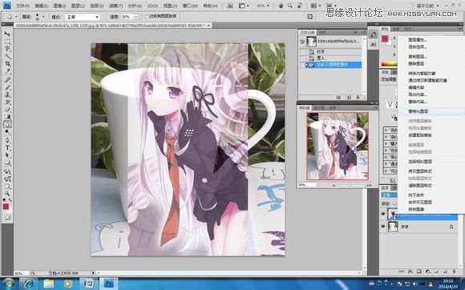The width and height of the screenshot is (465, 290).
Task: Create new adjustment layer icon
Action: [x=427, y=272]
